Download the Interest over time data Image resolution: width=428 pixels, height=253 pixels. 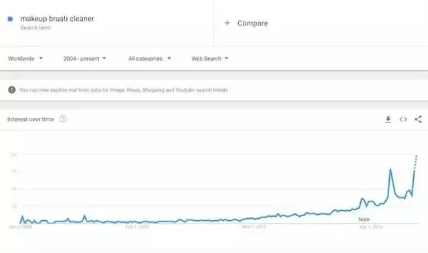(388, 119)
